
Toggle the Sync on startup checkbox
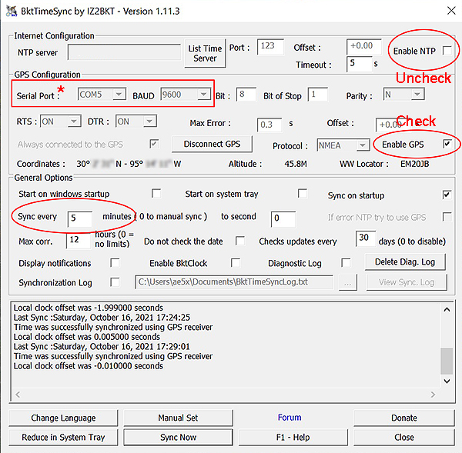pyautogui.click(x=447, y=195)
